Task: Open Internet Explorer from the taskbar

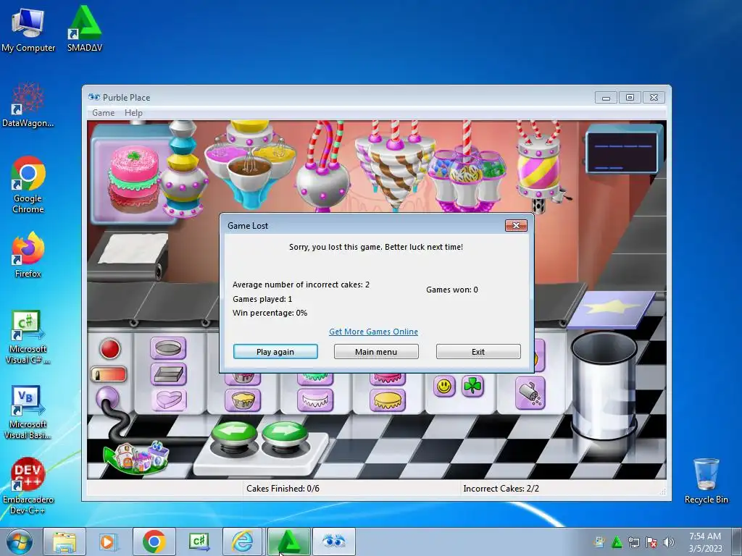Action: click(x=243, y=542)
